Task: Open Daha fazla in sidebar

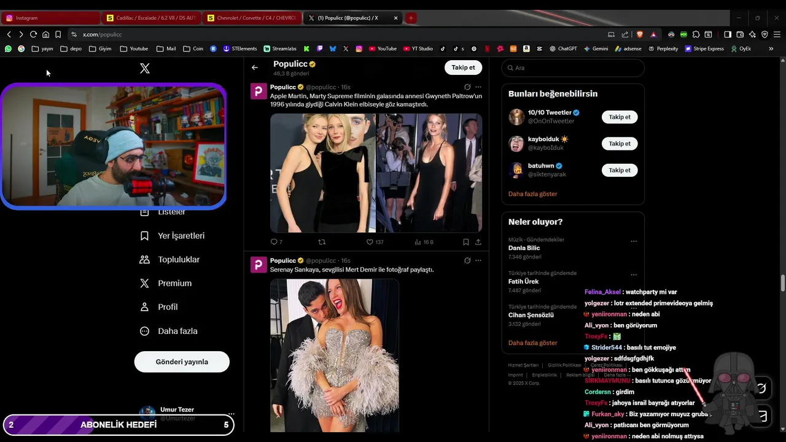Action: [x=169, y=331]
